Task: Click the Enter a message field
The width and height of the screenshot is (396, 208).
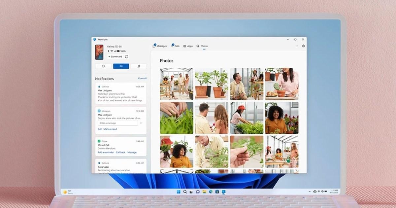Action: click(x=118, y=123)
